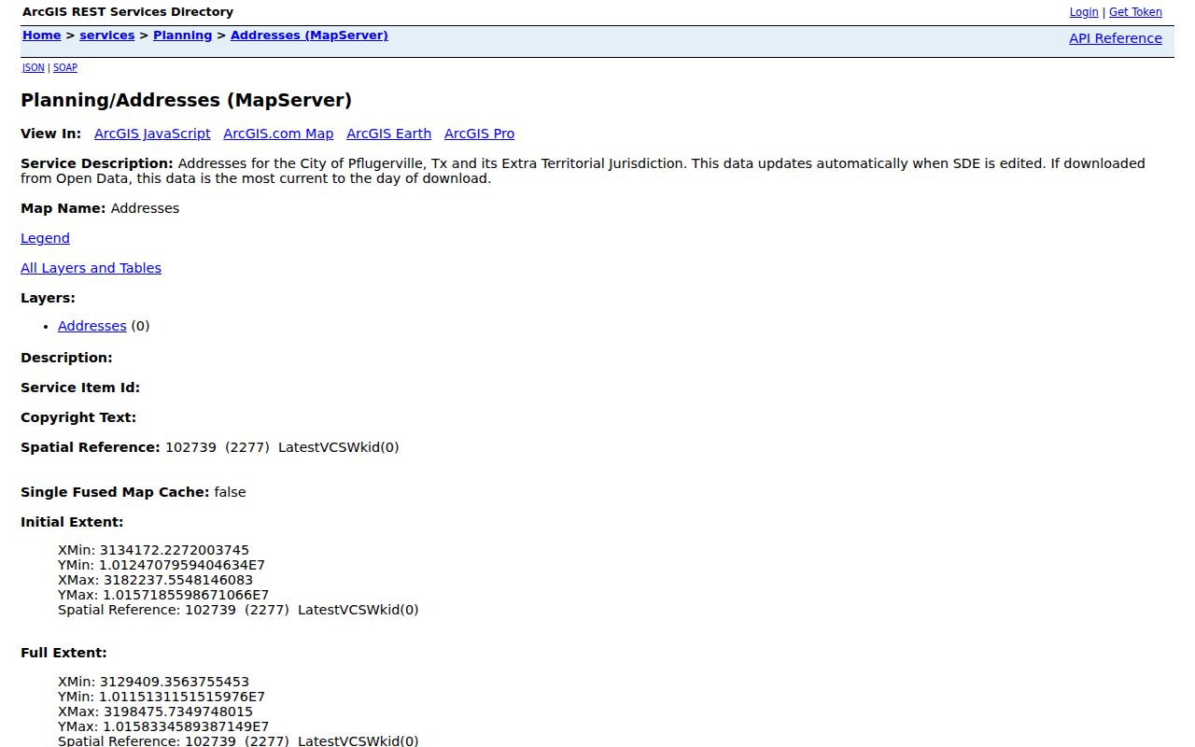Click Full Extent YMin 1.0115131151515976E7
Screen dimensions: 1195x747
[x=162, y=697]
